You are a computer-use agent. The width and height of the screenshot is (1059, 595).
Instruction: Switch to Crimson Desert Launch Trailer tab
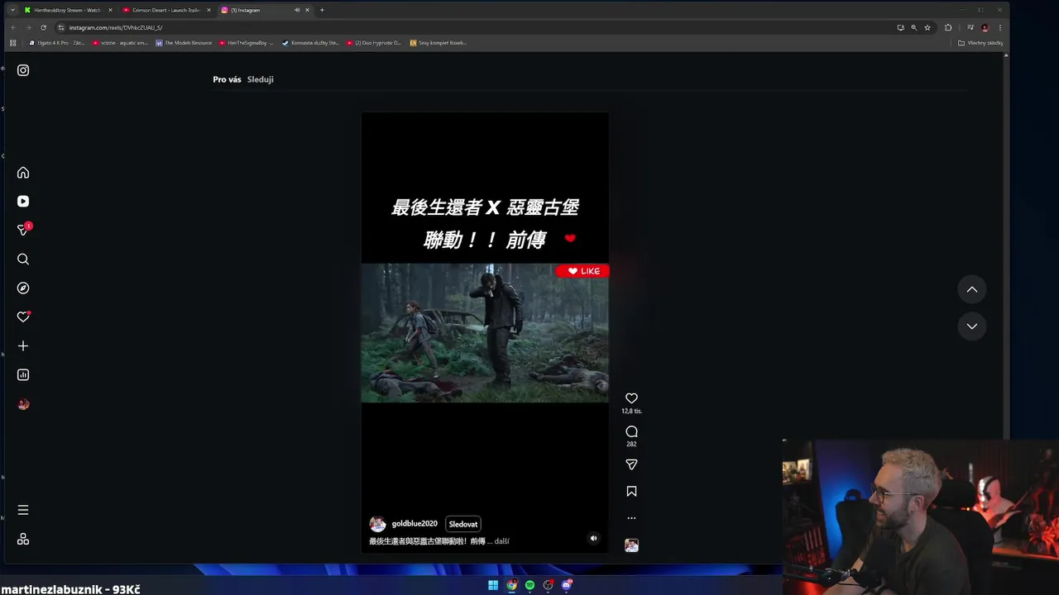coord(165,10)
